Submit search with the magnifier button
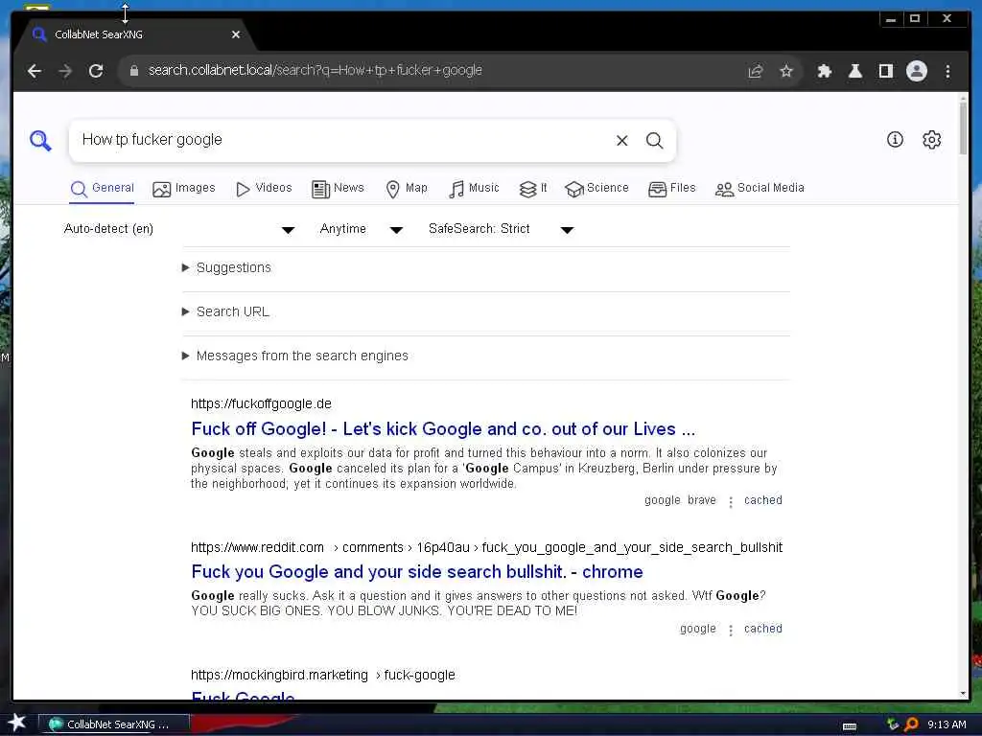The height and width of the screenshot is (736, 982). (x=654, y=140)
